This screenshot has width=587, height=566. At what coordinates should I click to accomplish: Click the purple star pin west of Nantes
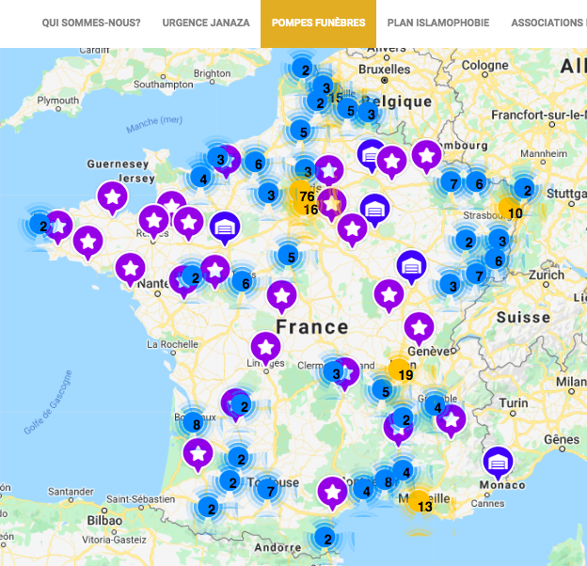130,270
